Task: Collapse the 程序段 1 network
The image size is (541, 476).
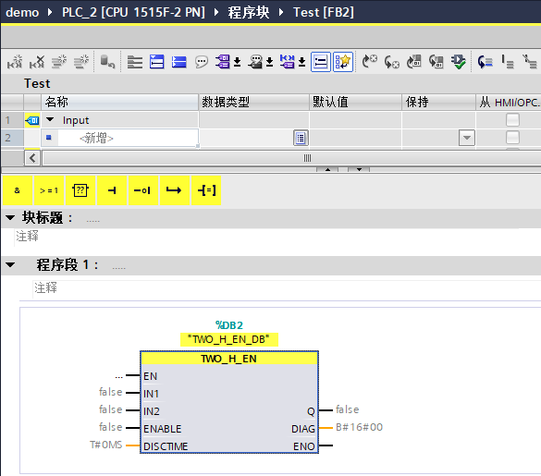Action: (x=10, y=265)
